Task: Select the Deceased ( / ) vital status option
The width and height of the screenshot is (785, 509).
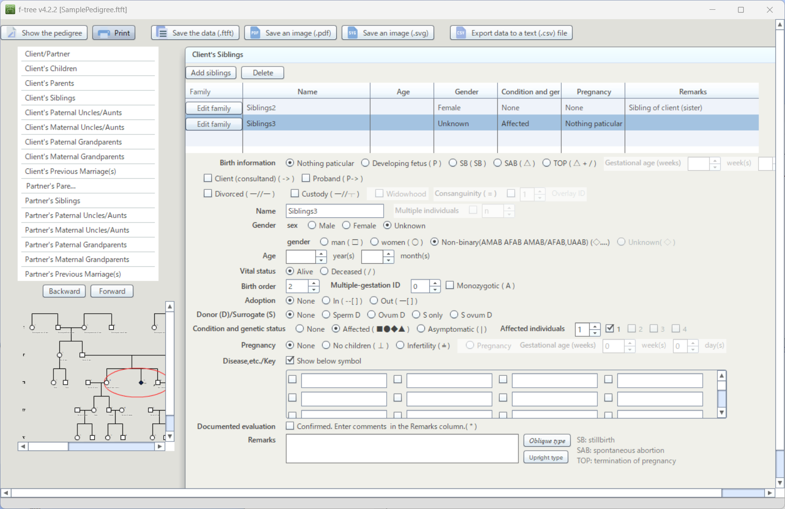Action: (x=324, y=271)
